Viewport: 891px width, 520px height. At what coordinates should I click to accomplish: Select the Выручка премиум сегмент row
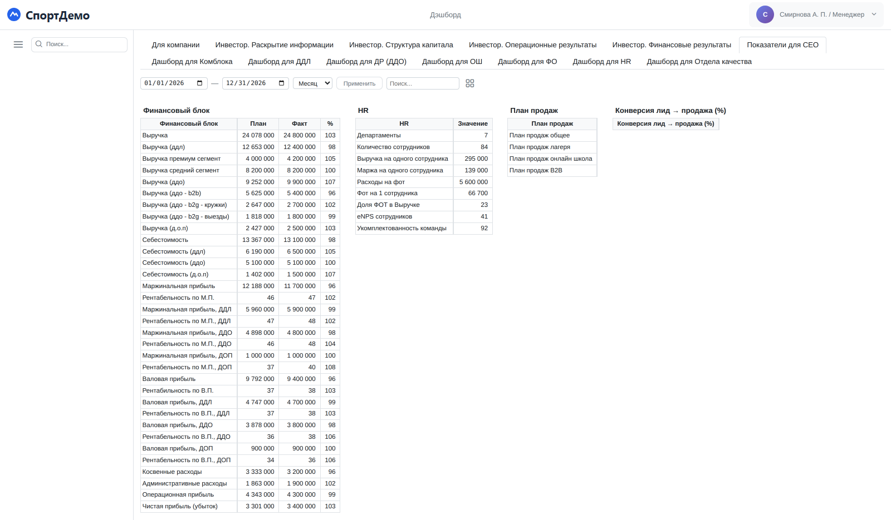pyautogui.click(x=240, y=159)
